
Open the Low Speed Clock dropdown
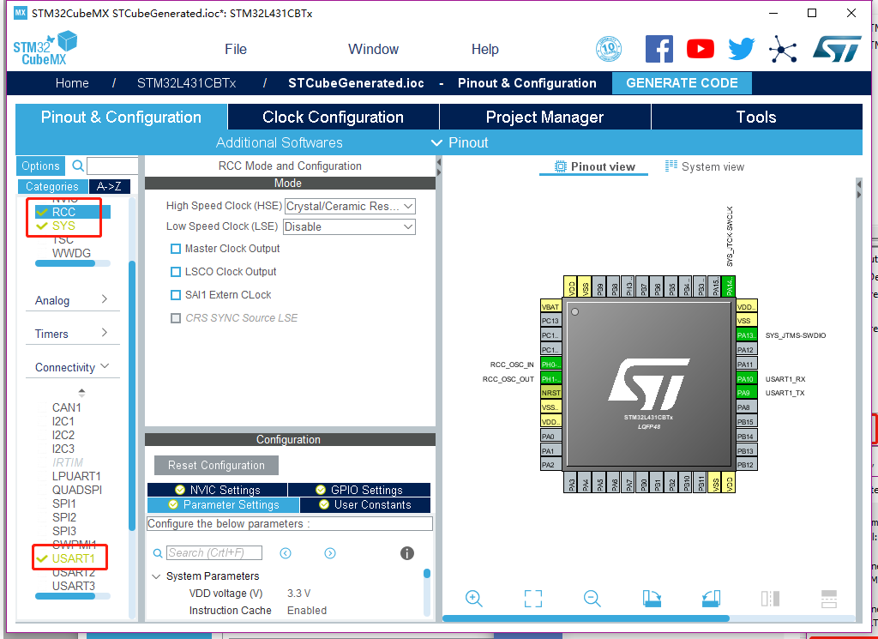pos(406,226)
